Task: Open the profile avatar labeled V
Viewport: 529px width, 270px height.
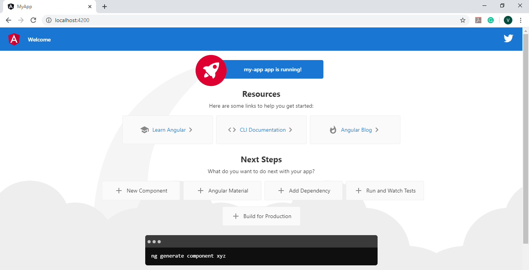Action: point(508,20)
